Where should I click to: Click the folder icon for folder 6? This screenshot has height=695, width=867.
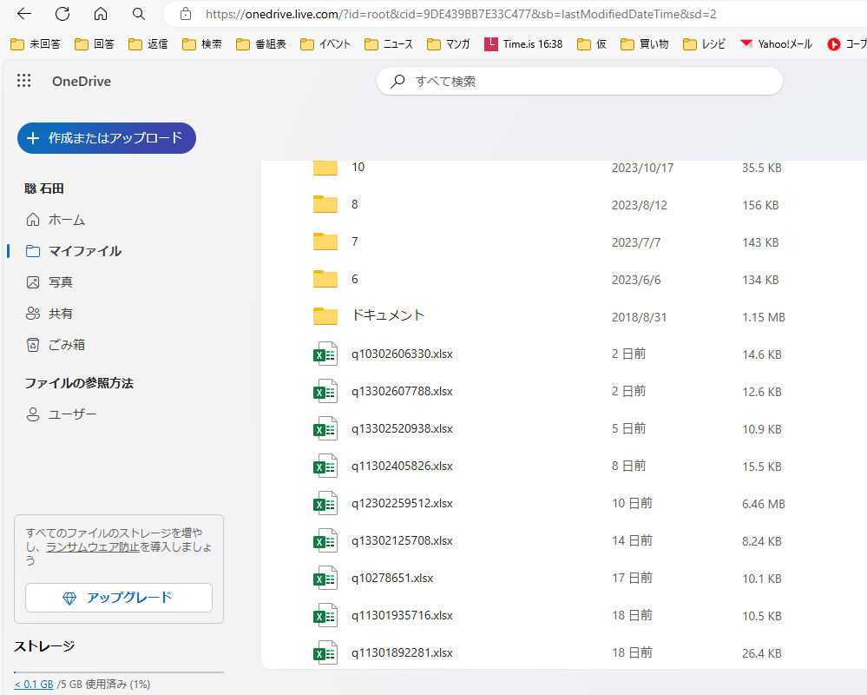pos(325,279)
